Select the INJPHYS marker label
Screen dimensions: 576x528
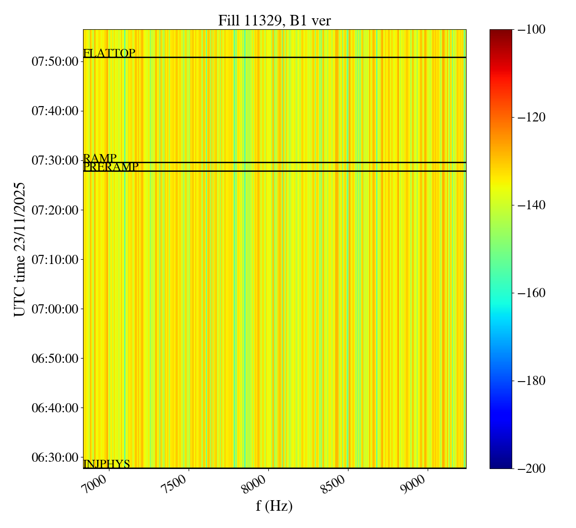tap(107, 464)
